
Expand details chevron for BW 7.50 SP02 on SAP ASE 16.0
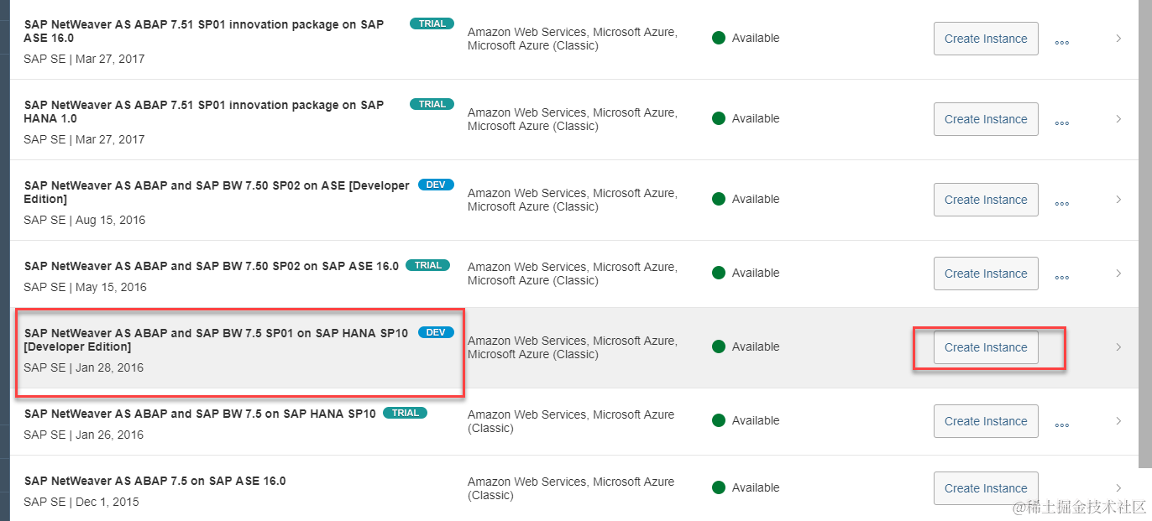[x=1118, y=273]
